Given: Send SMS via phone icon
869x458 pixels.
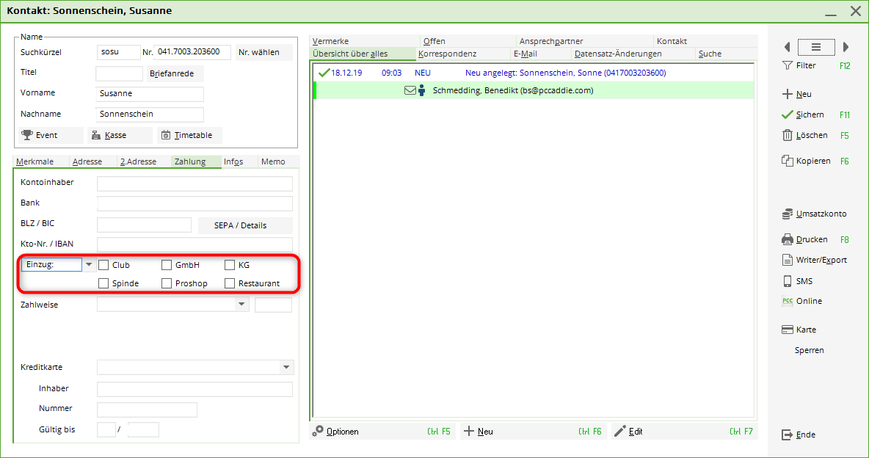Looking at the screenshot, I should point(788,281).
